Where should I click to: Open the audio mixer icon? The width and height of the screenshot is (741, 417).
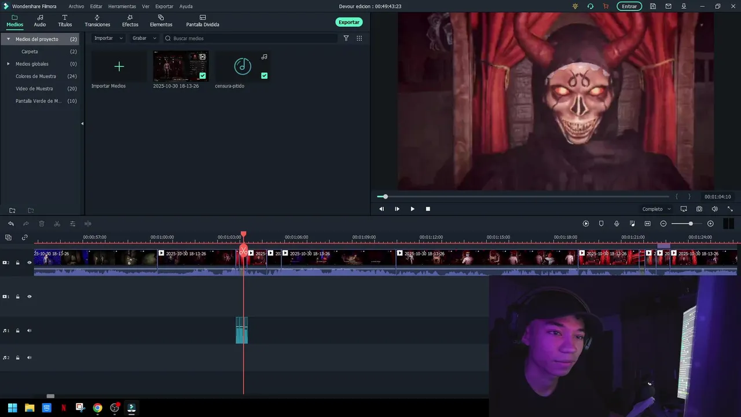[632, 224]
